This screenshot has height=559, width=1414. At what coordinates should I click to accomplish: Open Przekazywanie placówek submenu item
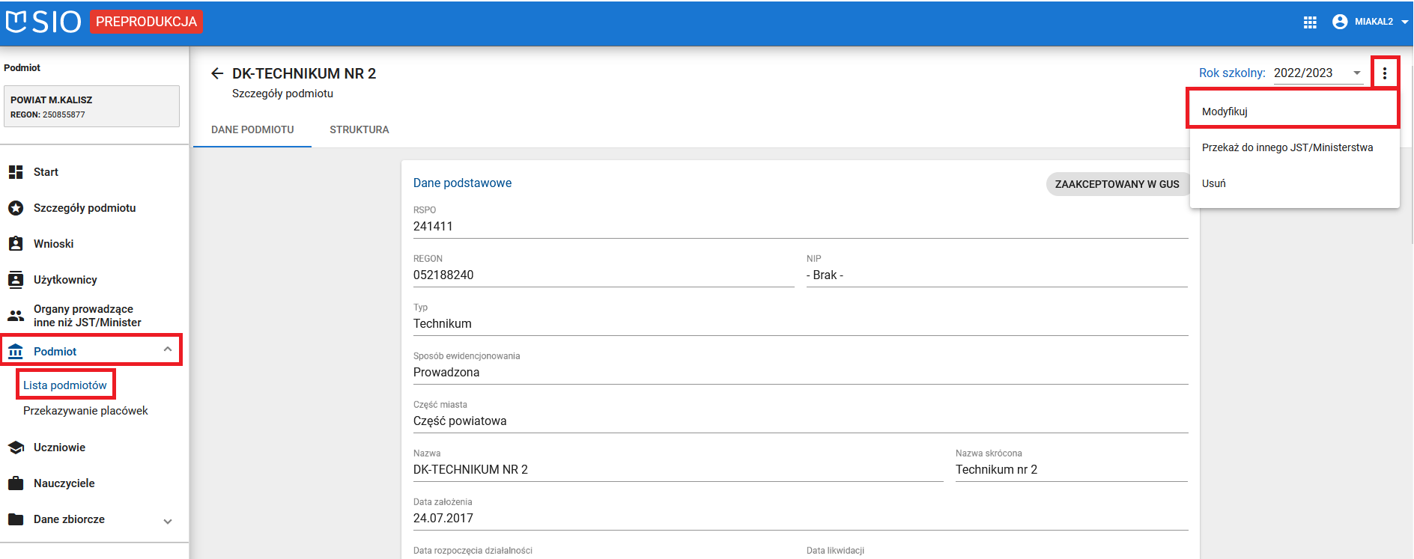(85, 411)
